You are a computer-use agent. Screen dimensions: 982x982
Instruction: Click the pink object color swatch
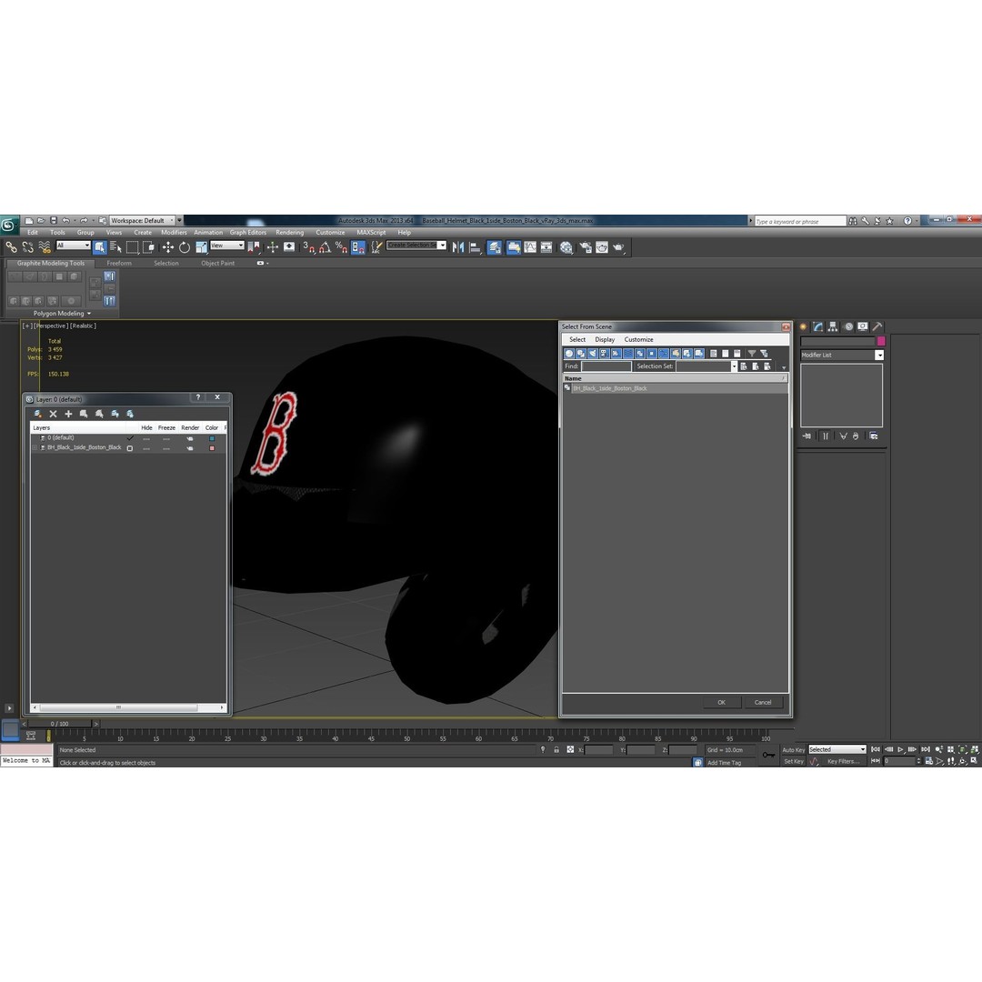[881, 341]
